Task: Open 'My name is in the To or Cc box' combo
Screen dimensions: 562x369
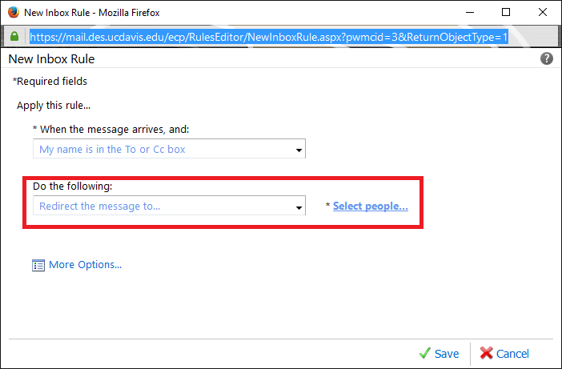Action: pos(169,149)
